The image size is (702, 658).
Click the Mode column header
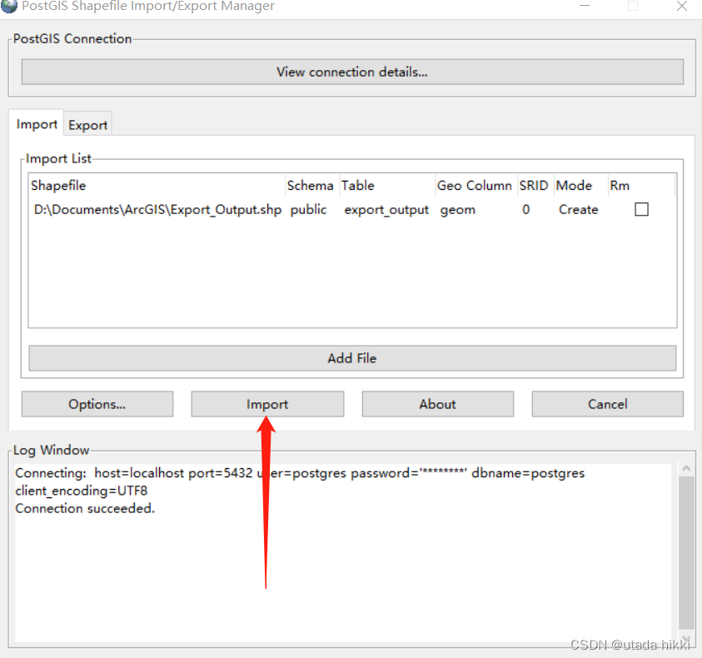click(581, 186)
